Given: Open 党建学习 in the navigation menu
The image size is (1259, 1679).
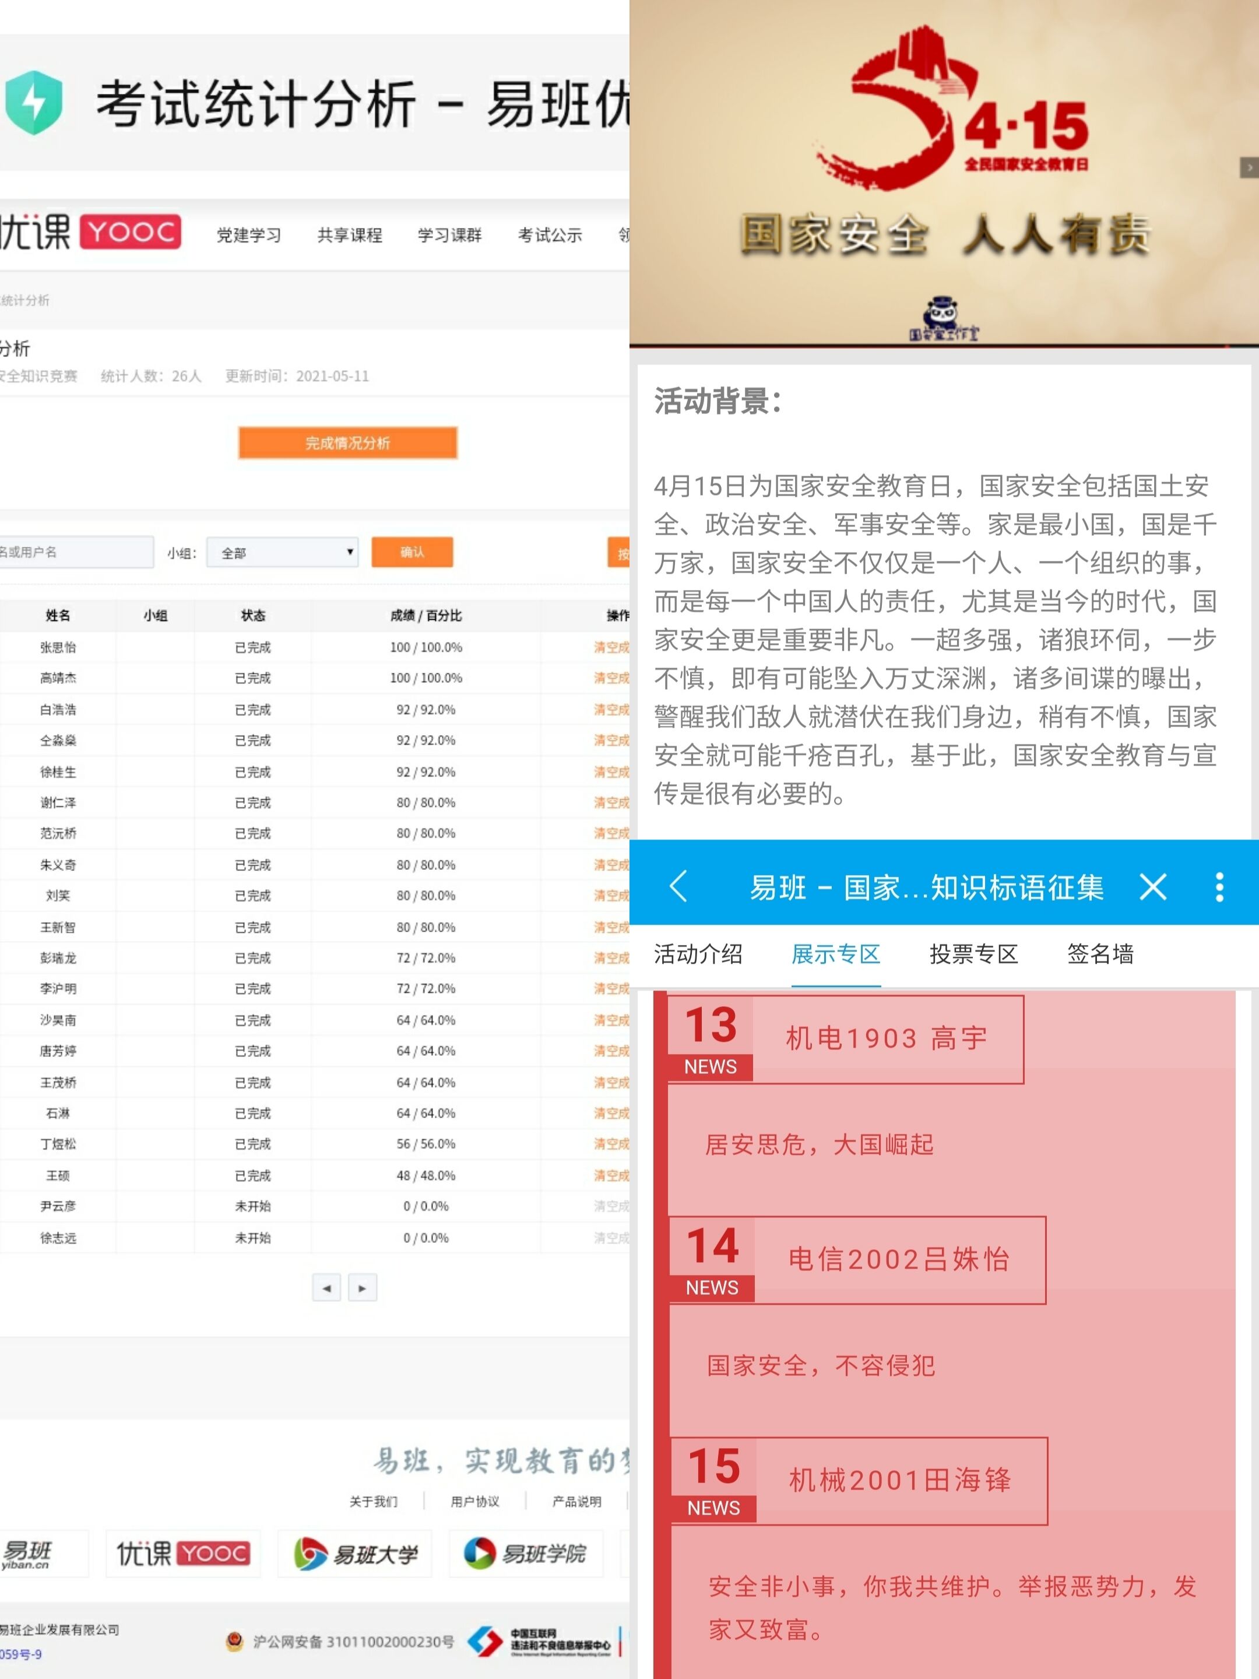Looking at the screenshot, I should tap(249, 236).
